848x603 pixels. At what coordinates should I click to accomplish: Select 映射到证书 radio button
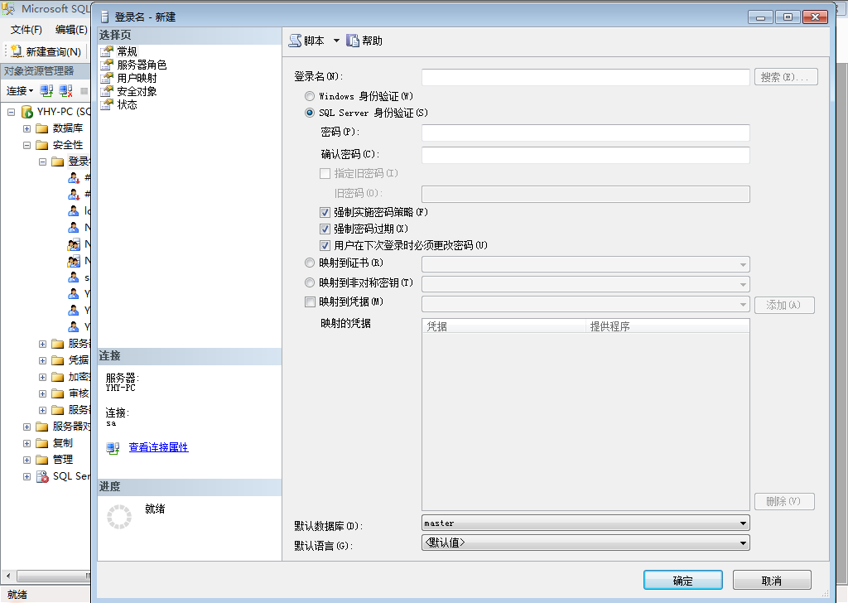[310, 263]
